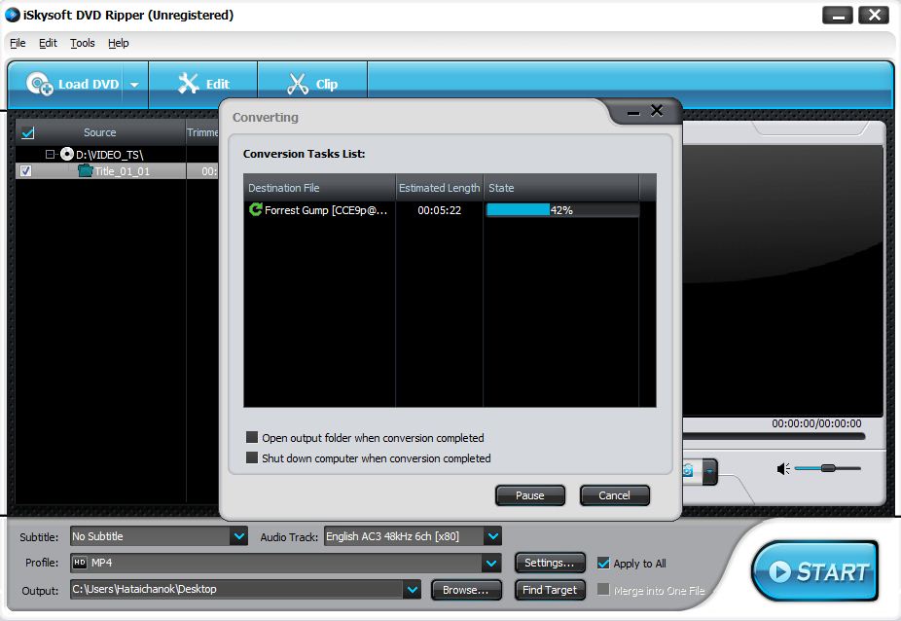This screenshot has height=621, width=901.
Task: Uncheck Apply to All
Action: pos(603,563)
